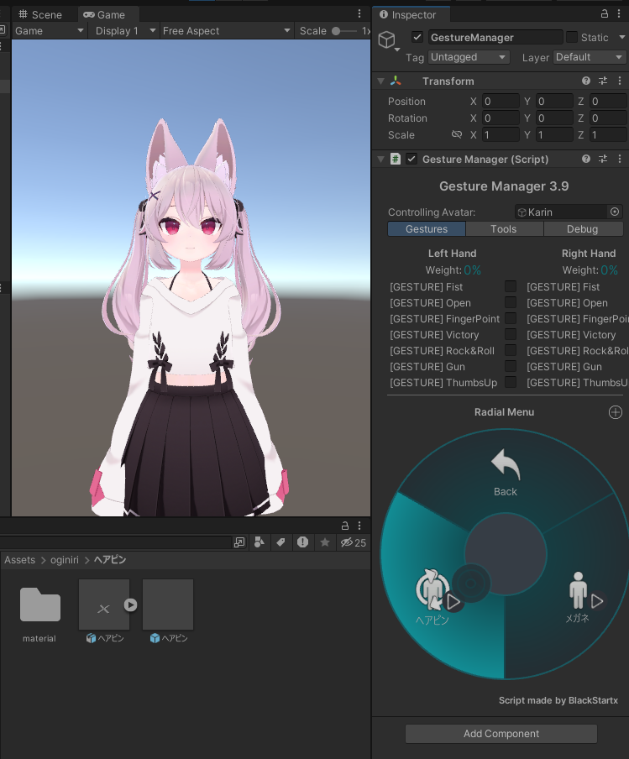
Task: Click Search by Import Log Type icon
Action: point(302,542)
